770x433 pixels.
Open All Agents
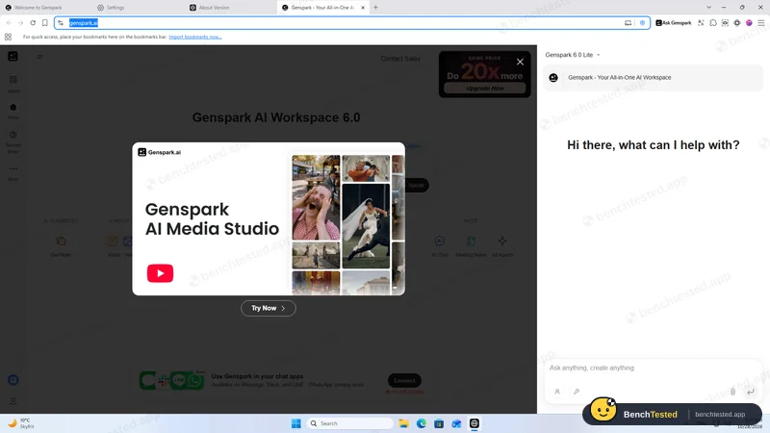tap(501, 245)
